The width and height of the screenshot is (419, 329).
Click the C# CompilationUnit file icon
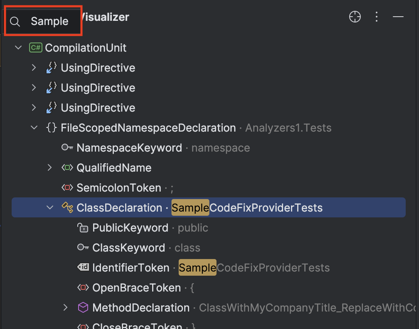click(35, 48)
